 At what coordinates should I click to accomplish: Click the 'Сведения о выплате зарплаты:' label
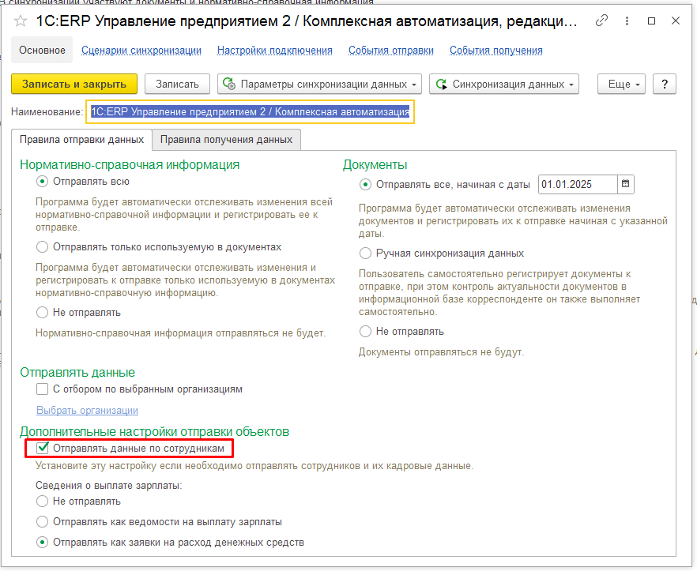coord(109,485)
